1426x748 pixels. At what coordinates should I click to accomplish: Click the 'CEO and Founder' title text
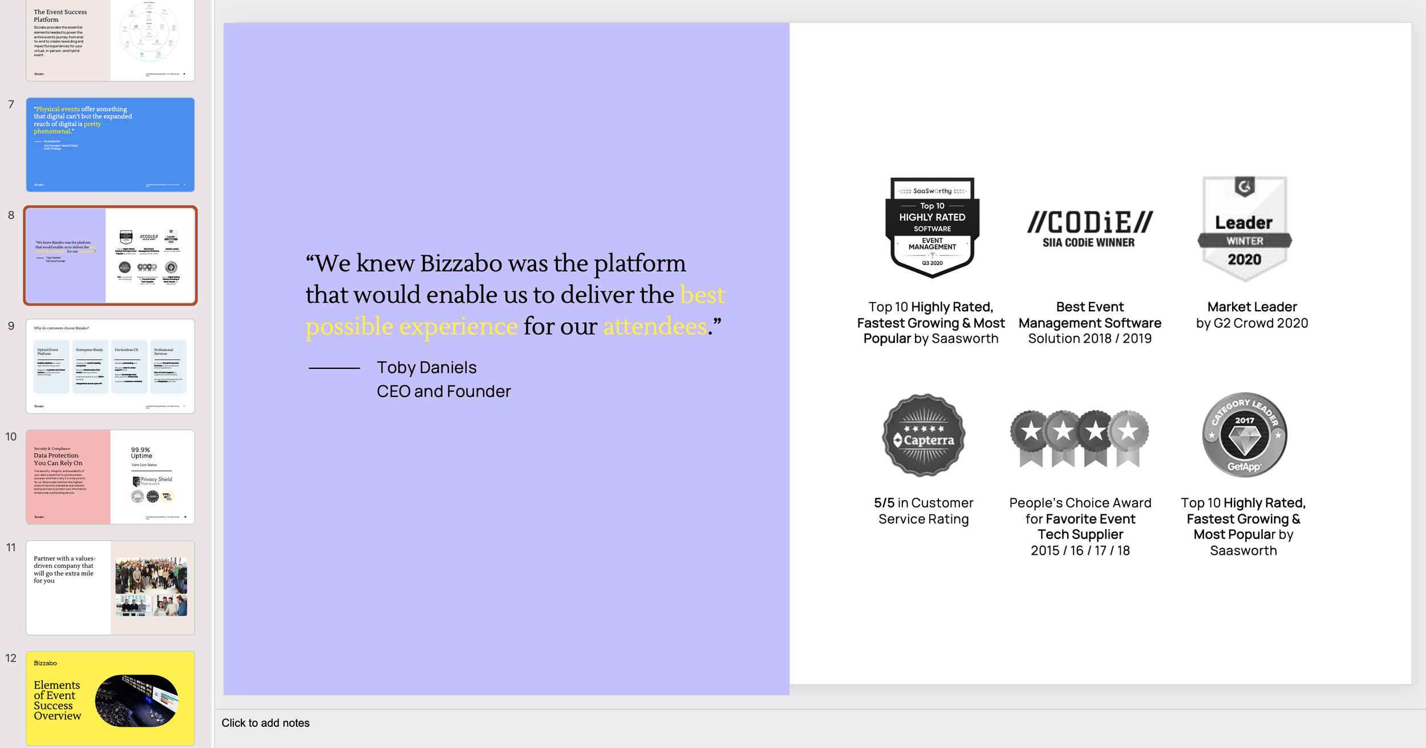[444, 392]
